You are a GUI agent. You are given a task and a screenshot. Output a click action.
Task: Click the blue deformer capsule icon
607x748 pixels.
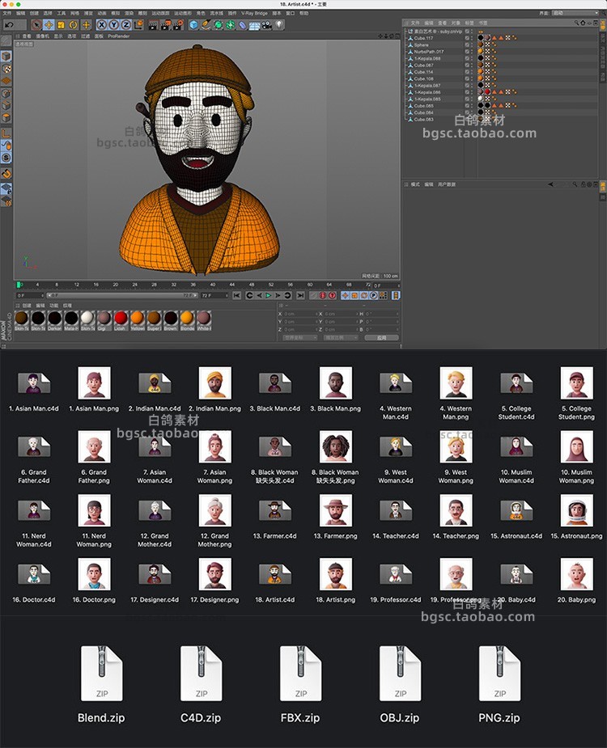pos(243,25)
